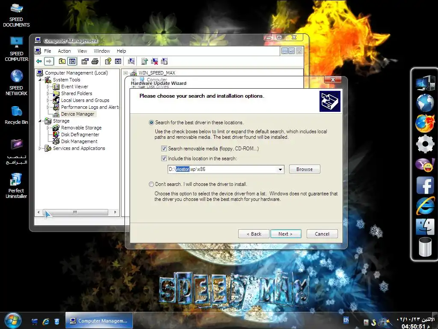Click the Update Driver toolbar icon
The height and width of the screenshot is (329, 438).
145,61
